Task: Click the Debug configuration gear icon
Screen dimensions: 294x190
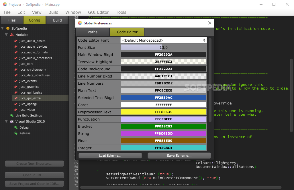Action: point(16,127)
